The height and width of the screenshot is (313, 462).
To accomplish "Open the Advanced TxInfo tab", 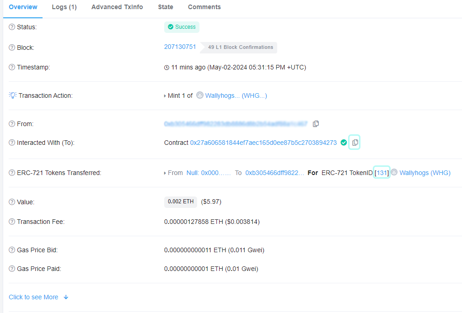I will tap(117, 7).
